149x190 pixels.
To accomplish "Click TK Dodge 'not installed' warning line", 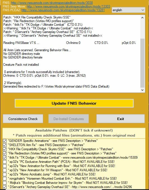I will pyautogui.click(x=48, y=28).
